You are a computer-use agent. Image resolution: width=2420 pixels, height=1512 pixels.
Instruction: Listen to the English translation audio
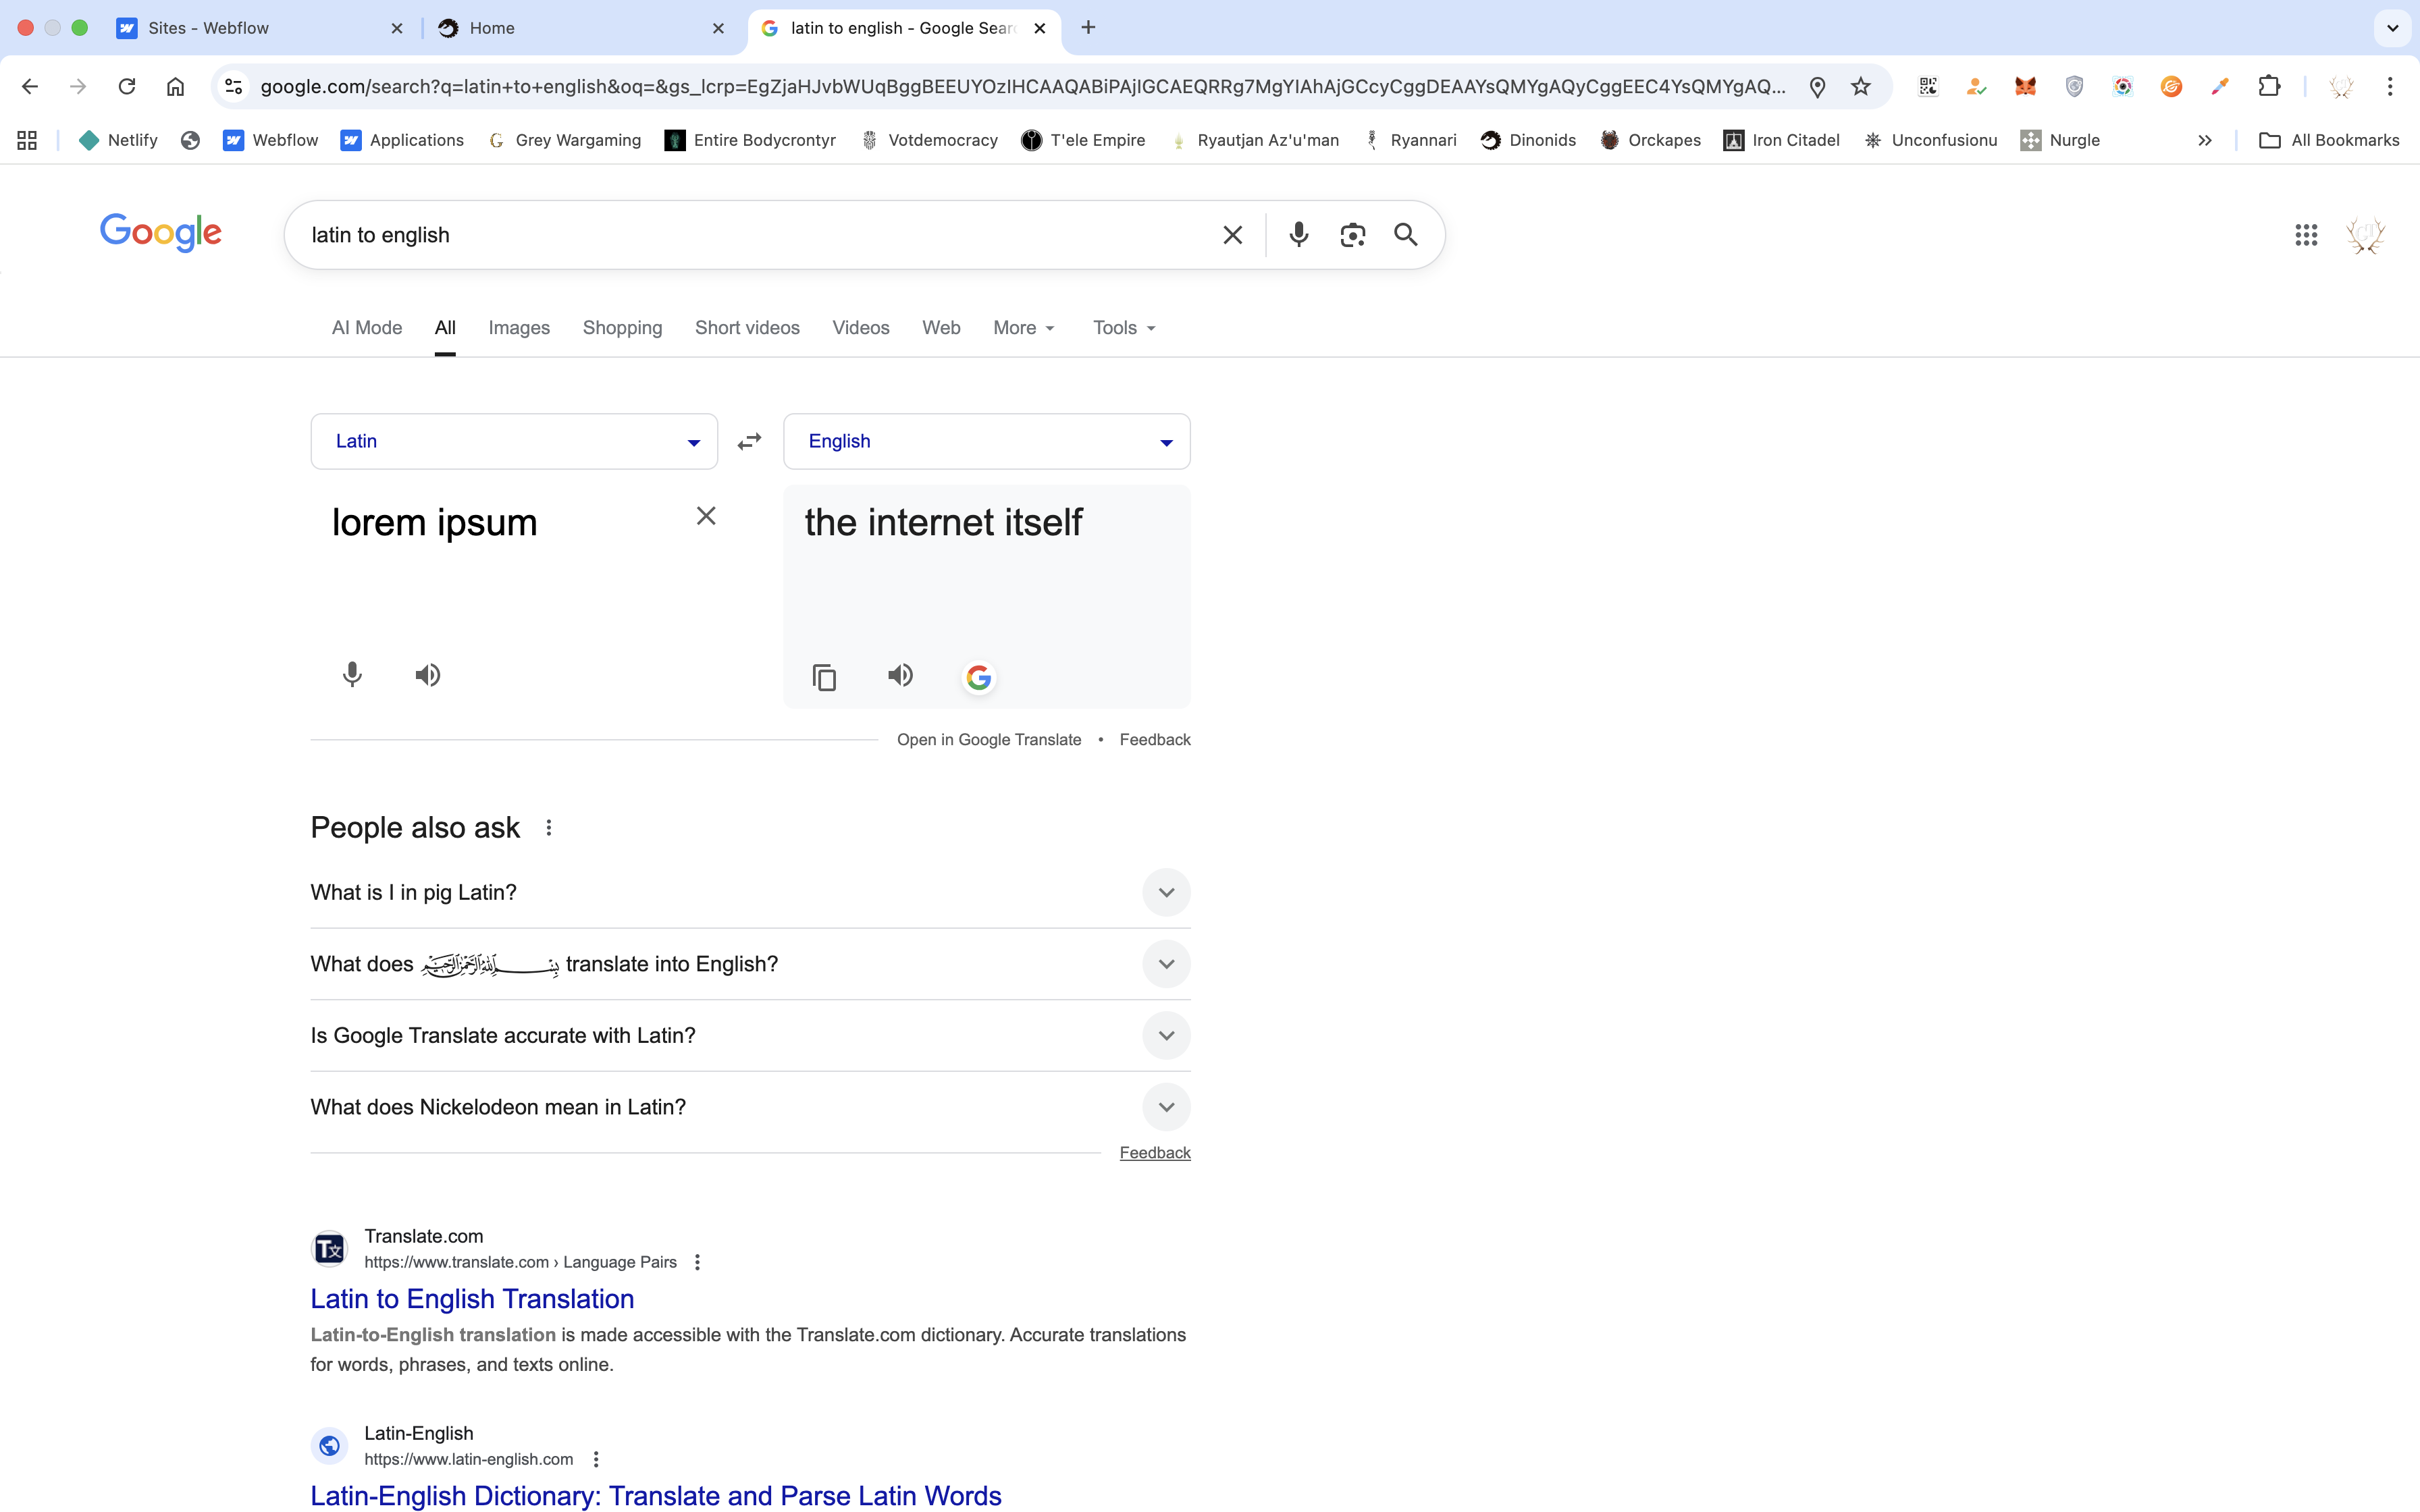pos(900,675)
